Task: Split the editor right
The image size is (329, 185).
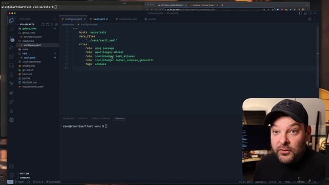Action: (309, 19)
